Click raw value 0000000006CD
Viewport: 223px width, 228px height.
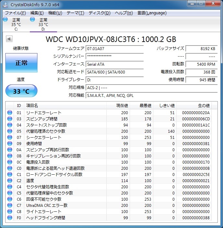tap(196, 119)
